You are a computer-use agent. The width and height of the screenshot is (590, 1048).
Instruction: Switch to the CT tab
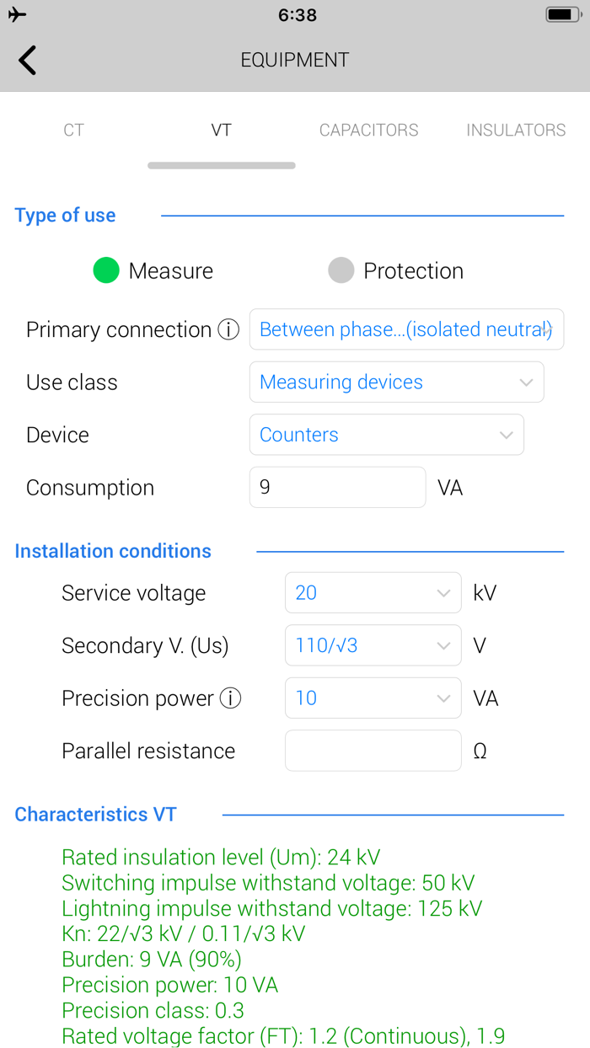pyautogui.click(x=73, y=131)
